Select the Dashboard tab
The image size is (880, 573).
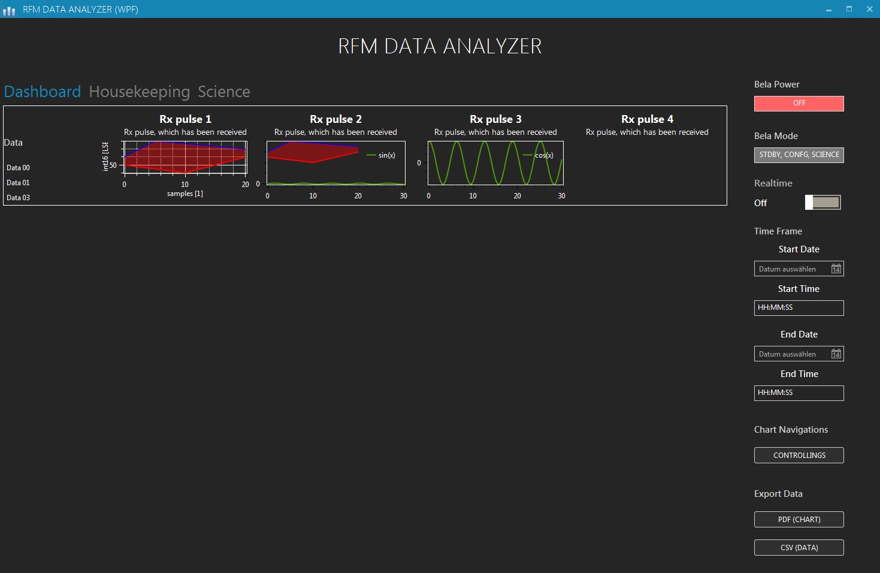coord(42,91)
